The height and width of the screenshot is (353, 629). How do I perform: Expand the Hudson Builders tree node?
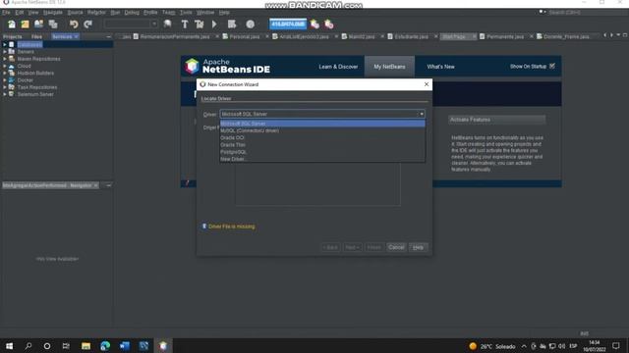(x=4, y=74)
